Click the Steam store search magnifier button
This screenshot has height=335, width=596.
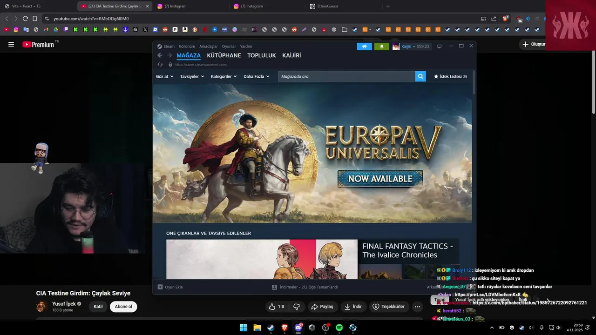[x=420, y=76]
